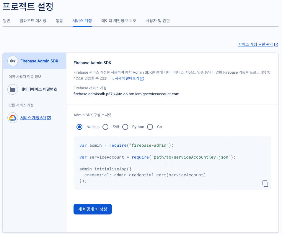
Task: Click the Firebase Admin SDK panel heading
Action: coord(92,63)
